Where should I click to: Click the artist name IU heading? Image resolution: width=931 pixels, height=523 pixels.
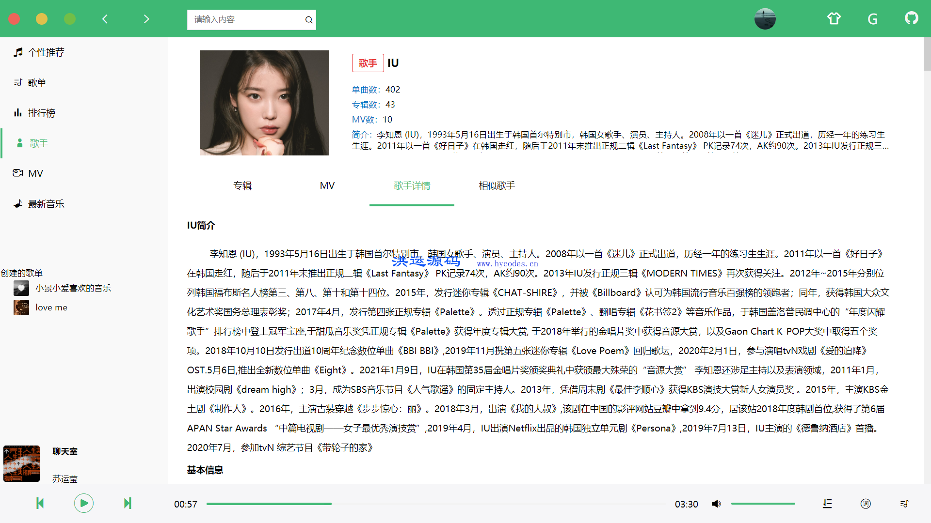pyautogui.click(x=393, y=63)
